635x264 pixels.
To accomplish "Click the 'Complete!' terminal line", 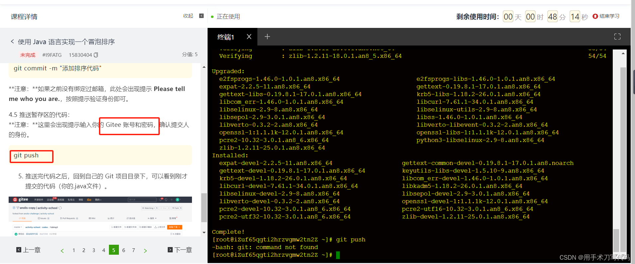I will point(228,232).
